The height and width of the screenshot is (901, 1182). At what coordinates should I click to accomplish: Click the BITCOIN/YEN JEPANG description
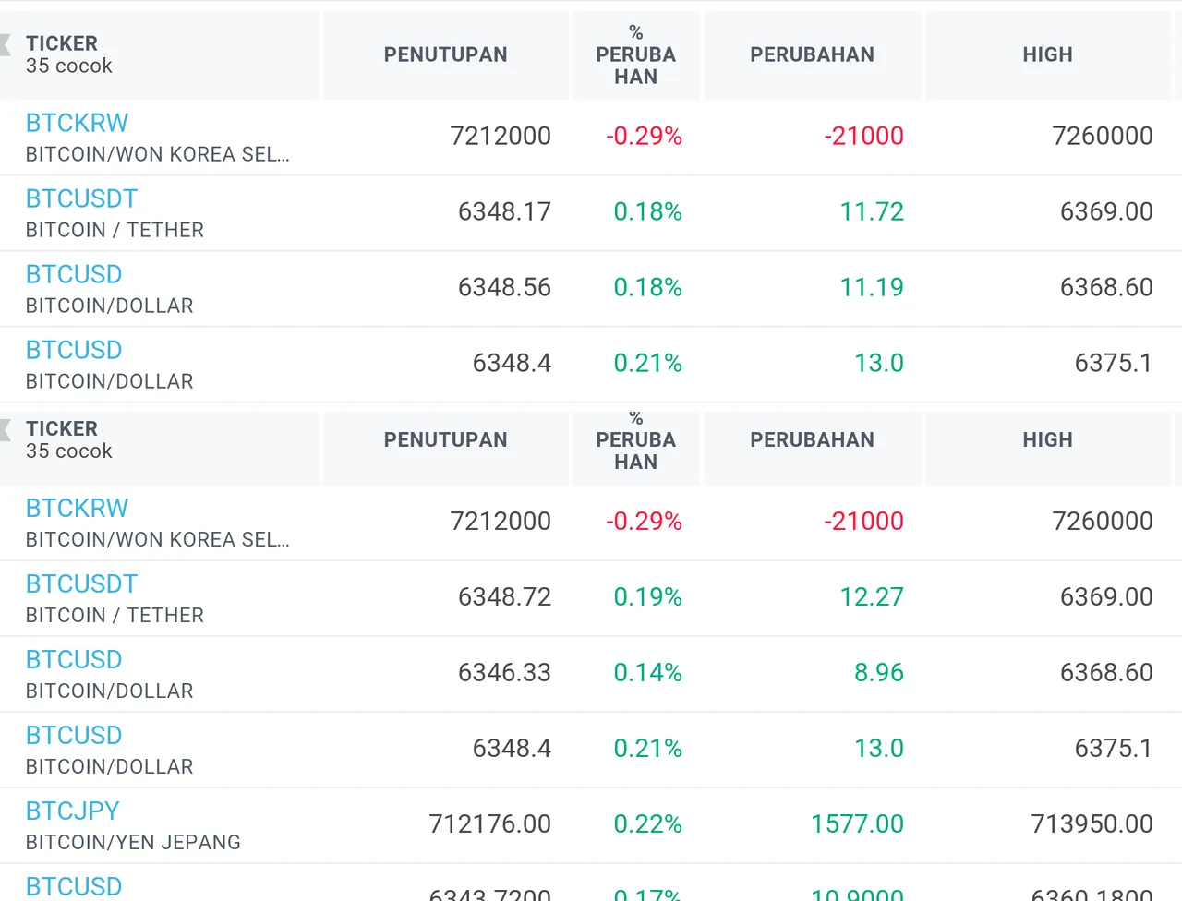133,842
